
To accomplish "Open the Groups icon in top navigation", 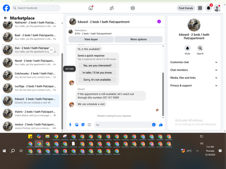I will coord(133,8).
